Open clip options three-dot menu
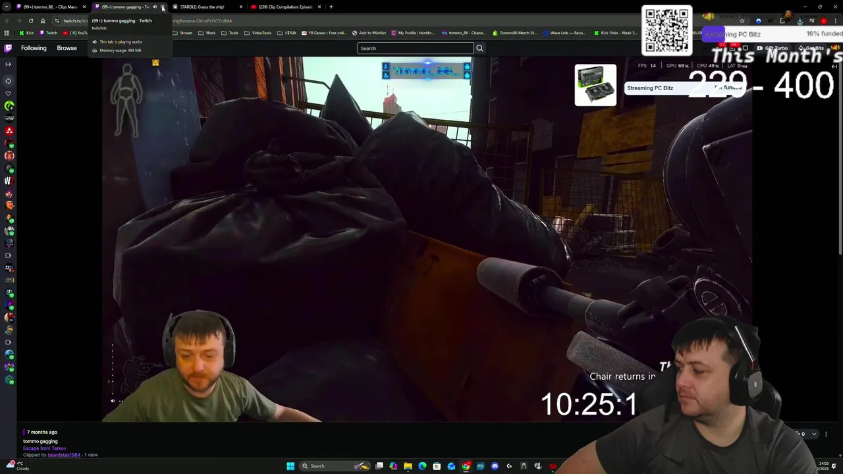 tap(826, 434)
